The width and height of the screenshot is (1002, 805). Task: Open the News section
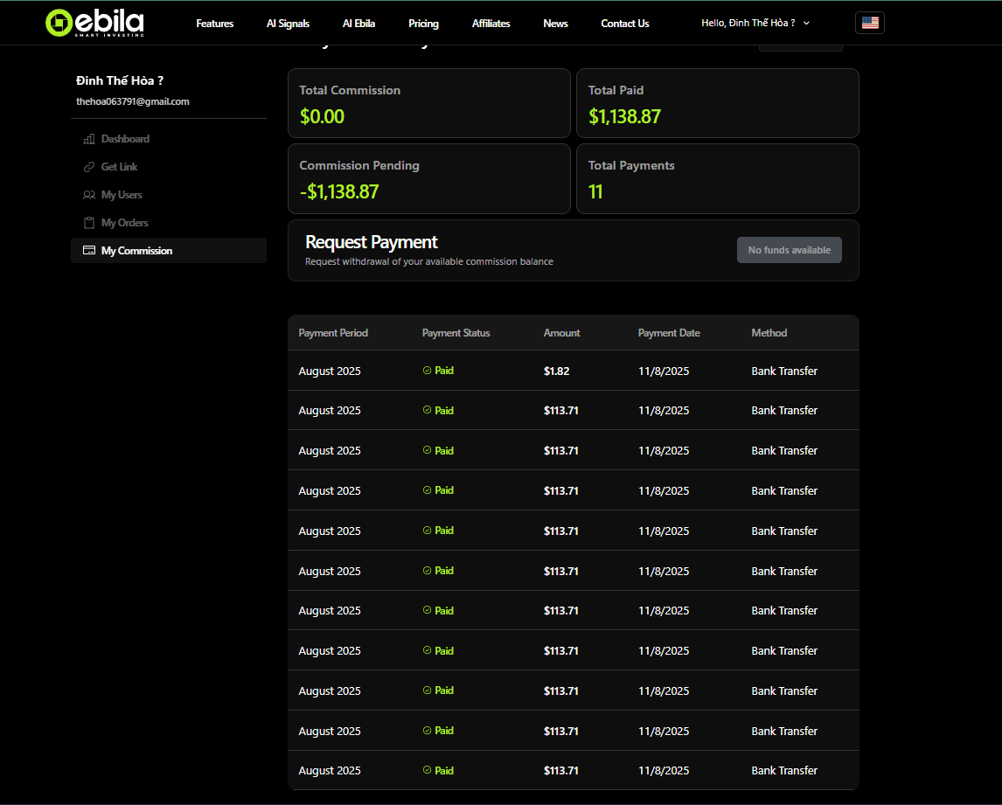coord(555,24)
